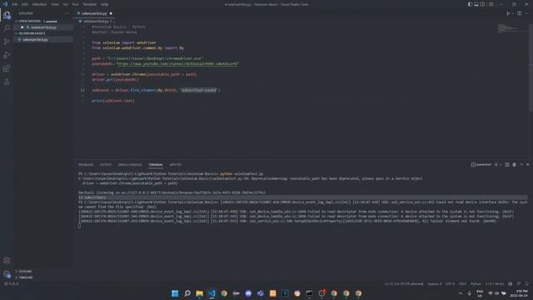This screenshot has height=300, width=533.
Task: Click the YouTube URL link in code
Action: click(x=177, y=63)
